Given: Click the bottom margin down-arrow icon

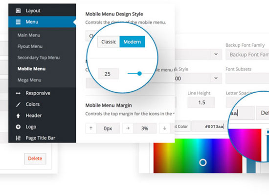Looking at the screenshot, I should point(165,128).
